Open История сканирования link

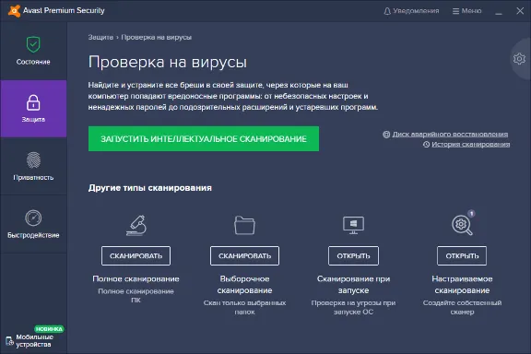click(x=471, y=145)
